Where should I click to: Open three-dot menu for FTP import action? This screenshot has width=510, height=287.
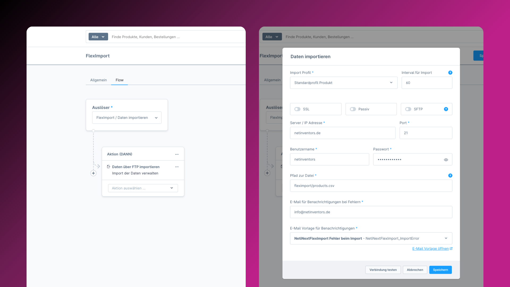pyautogui.click(x=177, y=167)
